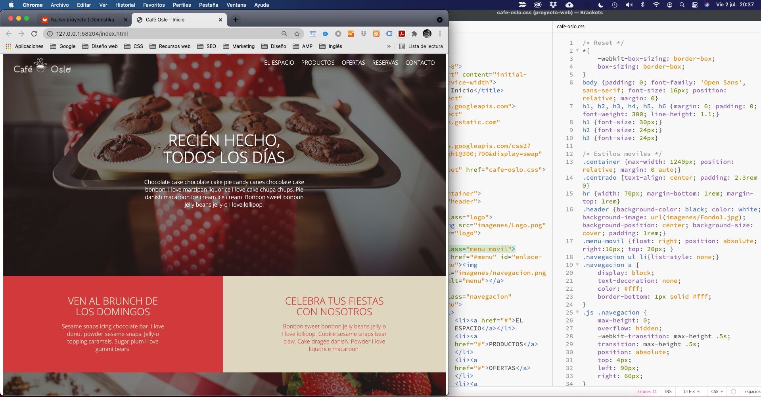761x397 pixels.
Task: Open the Dropbox extension in Chrome toolbar
Action: coord(364,34)
